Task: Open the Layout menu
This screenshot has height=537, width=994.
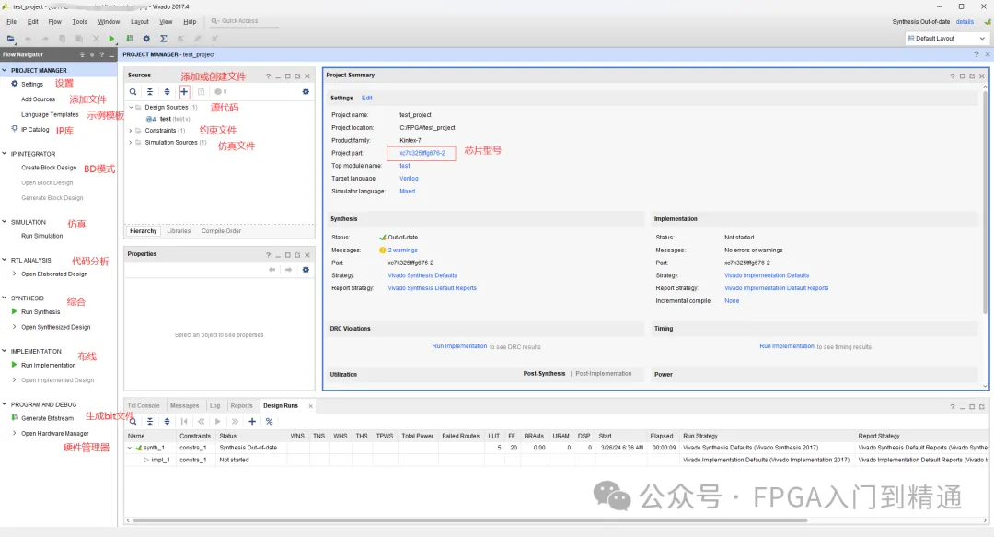Action: click(x=140, y=21)
